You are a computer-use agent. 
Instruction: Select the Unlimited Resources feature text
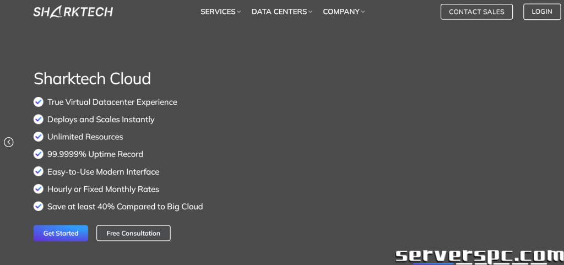pos(85,137)
